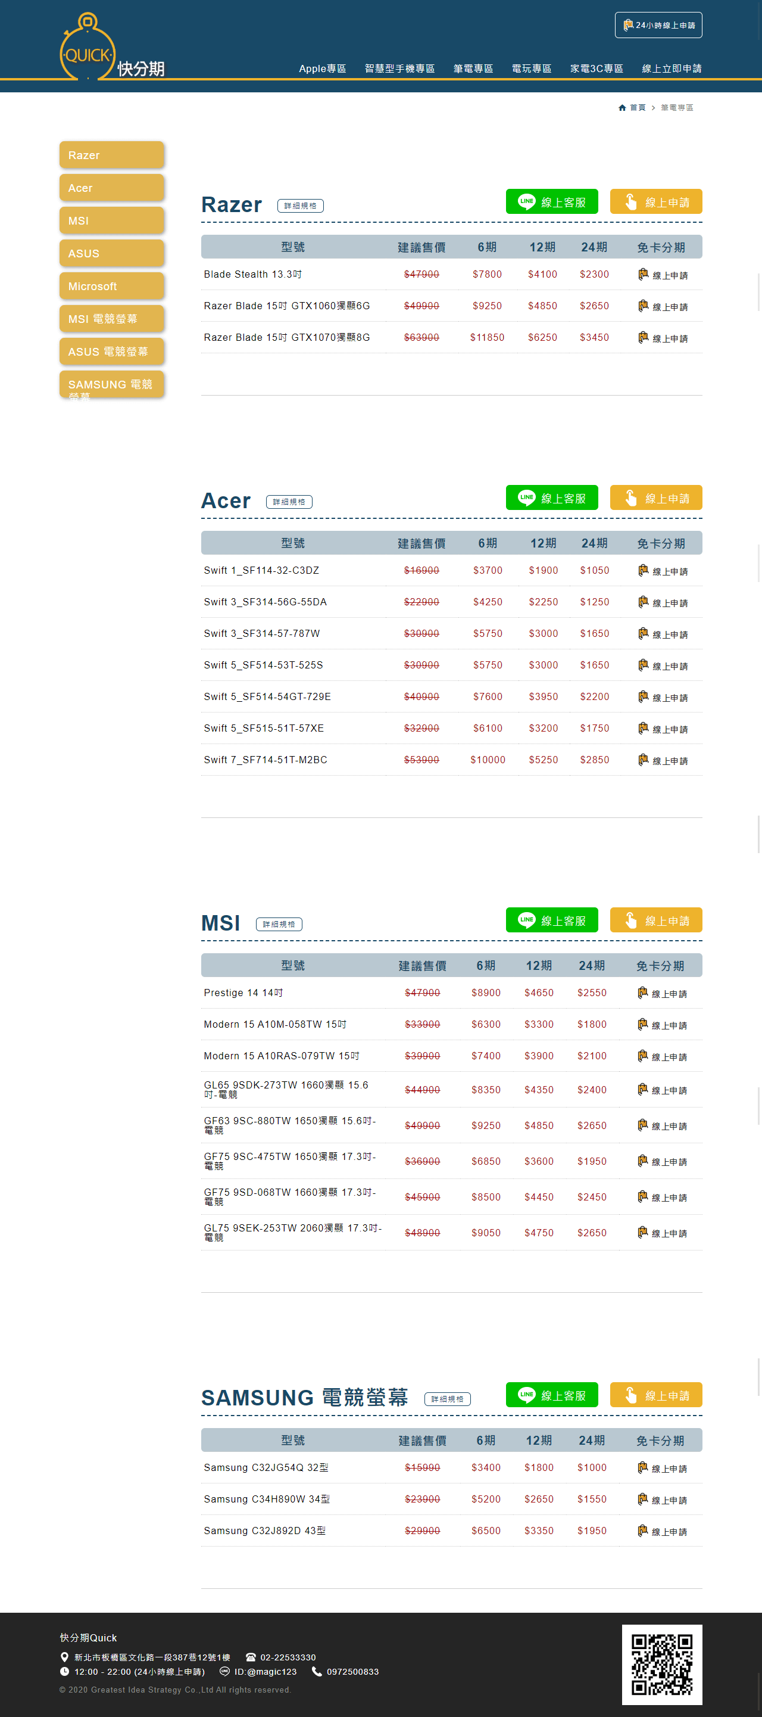
Task: Apply online for Swift 1_SF114-32-C3DZ
Action: (663, 571)
